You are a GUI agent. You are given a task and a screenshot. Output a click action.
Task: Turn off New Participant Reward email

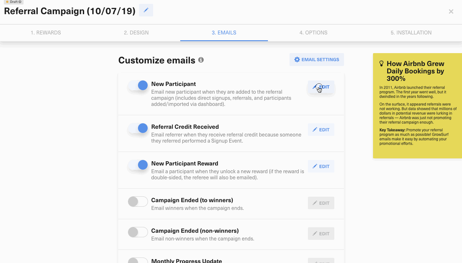click(138, 165)
